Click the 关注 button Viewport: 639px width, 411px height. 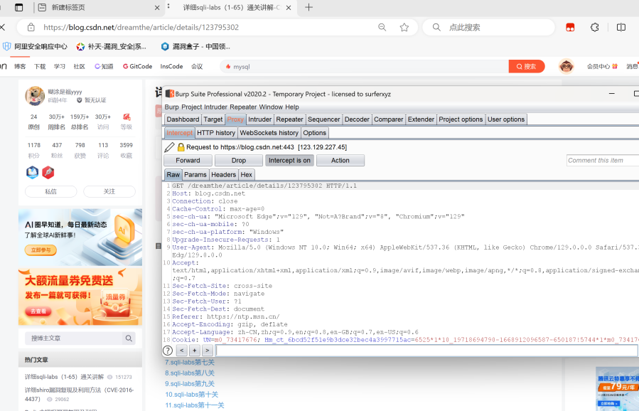pos(109,191)
